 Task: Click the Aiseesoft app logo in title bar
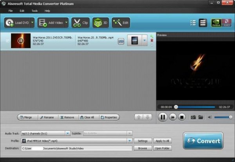(4, 4)
